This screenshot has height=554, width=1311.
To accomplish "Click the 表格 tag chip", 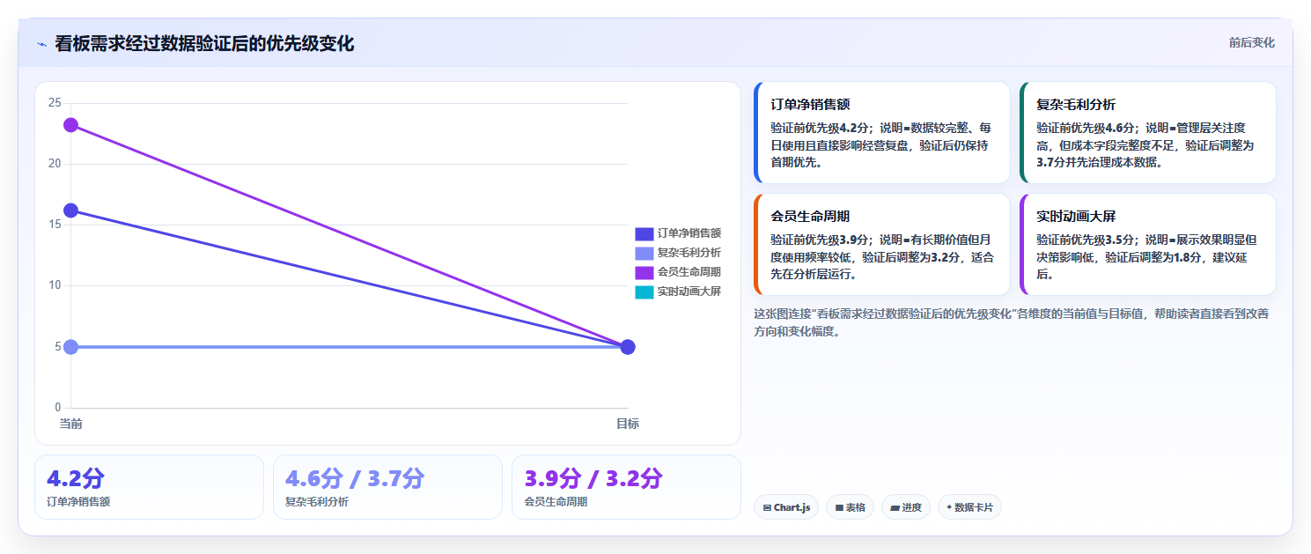I will tap(850, 507).
